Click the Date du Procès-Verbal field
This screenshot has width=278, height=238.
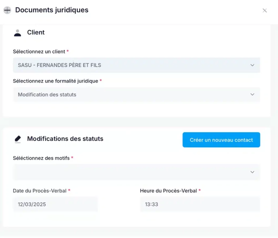click(x=55, y=204)
